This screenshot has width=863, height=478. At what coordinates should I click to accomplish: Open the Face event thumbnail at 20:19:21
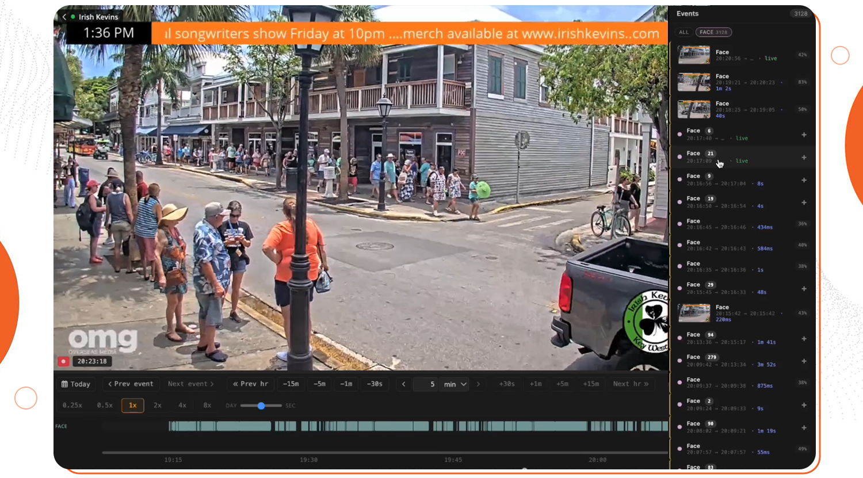point(694,82)
